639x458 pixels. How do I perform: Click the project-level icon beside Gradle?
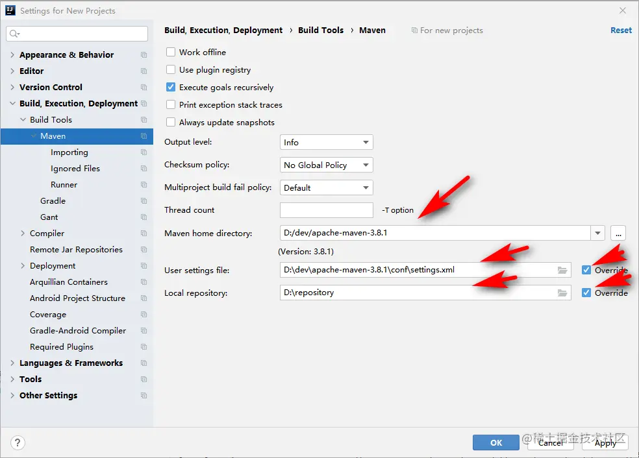click(144, 200)
